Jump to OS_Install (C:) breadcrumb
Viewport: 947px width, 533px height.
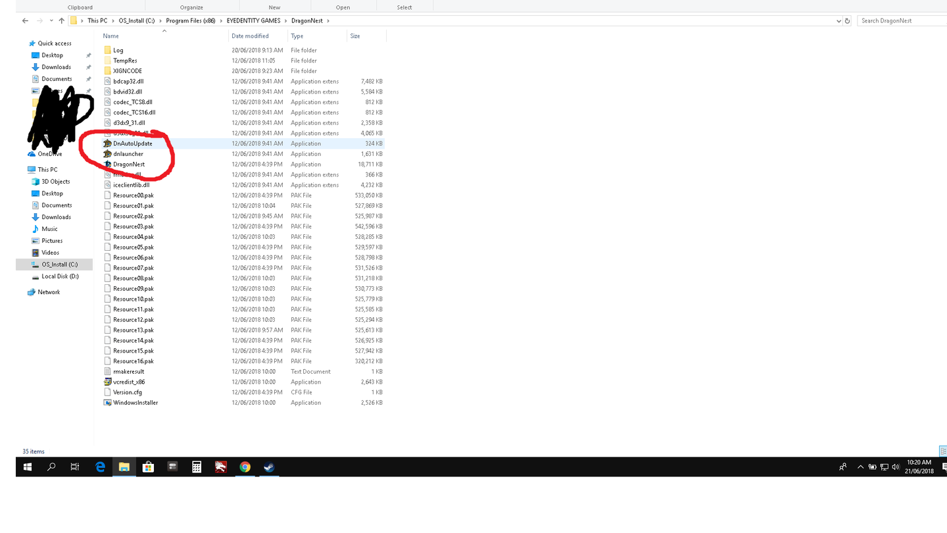click(x=137, y=20)
